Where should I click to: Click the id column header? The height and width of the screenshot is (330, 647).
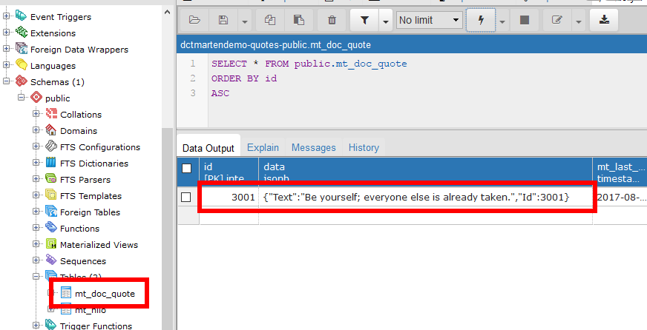coord(229,172)
